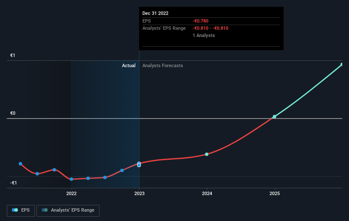Viewport: 349px width, 221px height.
Task: Select the data point before 2023 marker
Action: [122, 170]
